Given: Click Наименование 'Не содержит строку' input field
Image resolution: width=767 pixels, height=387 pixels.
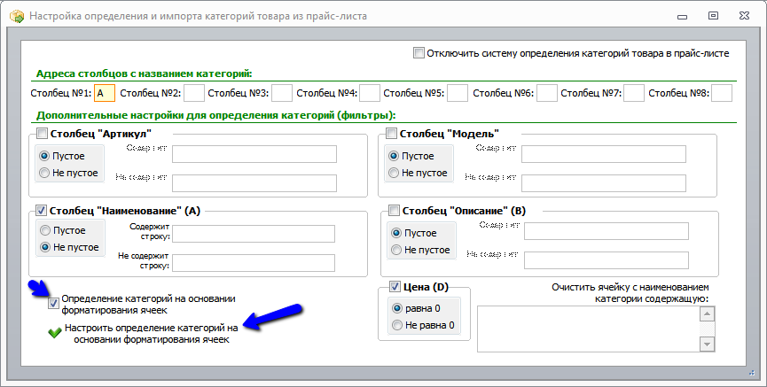Looking at the screenshot, I should [254, 263].
